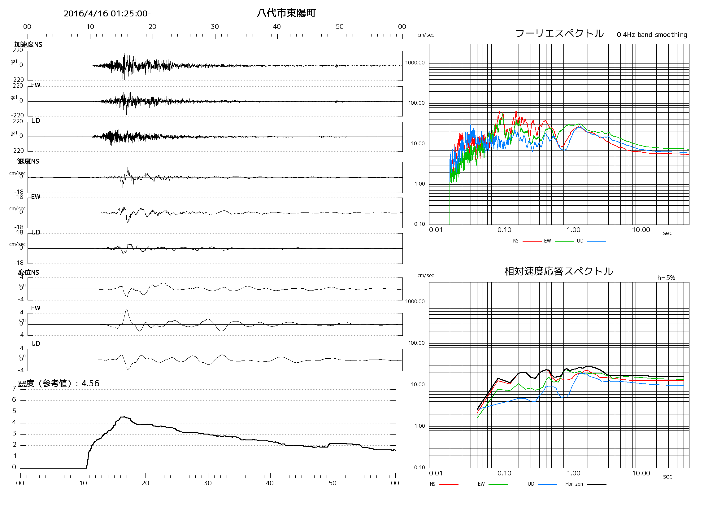
Task: Click the -220 lower limit on the NS acceleration axis
Action: pos(17,80)
